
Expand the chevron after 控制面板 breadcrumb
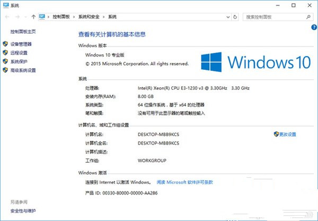[x=75, y=17]
